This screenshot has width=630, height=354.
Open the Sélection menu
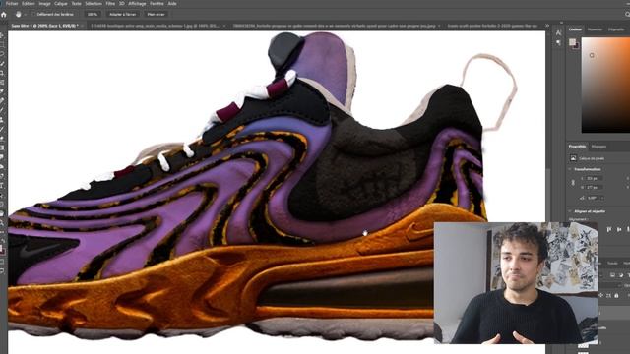94,3
